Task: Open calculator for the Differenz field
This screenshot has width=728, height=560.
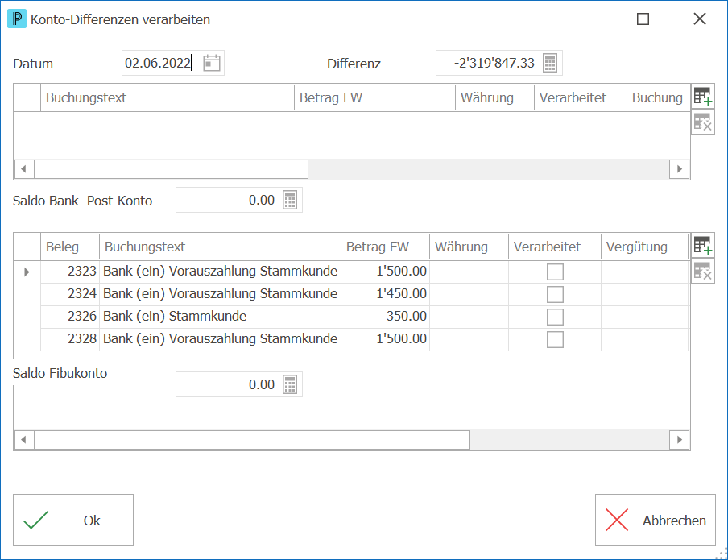Action: (x=550, y=63)
